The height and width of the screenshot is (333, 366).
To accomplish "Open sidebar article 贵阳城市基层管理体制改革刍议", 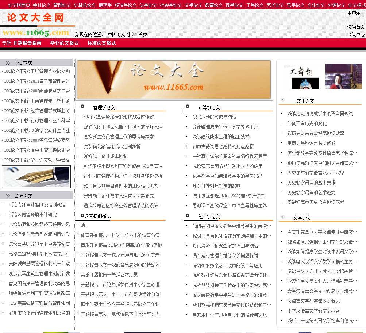I will tap(39, 264).
